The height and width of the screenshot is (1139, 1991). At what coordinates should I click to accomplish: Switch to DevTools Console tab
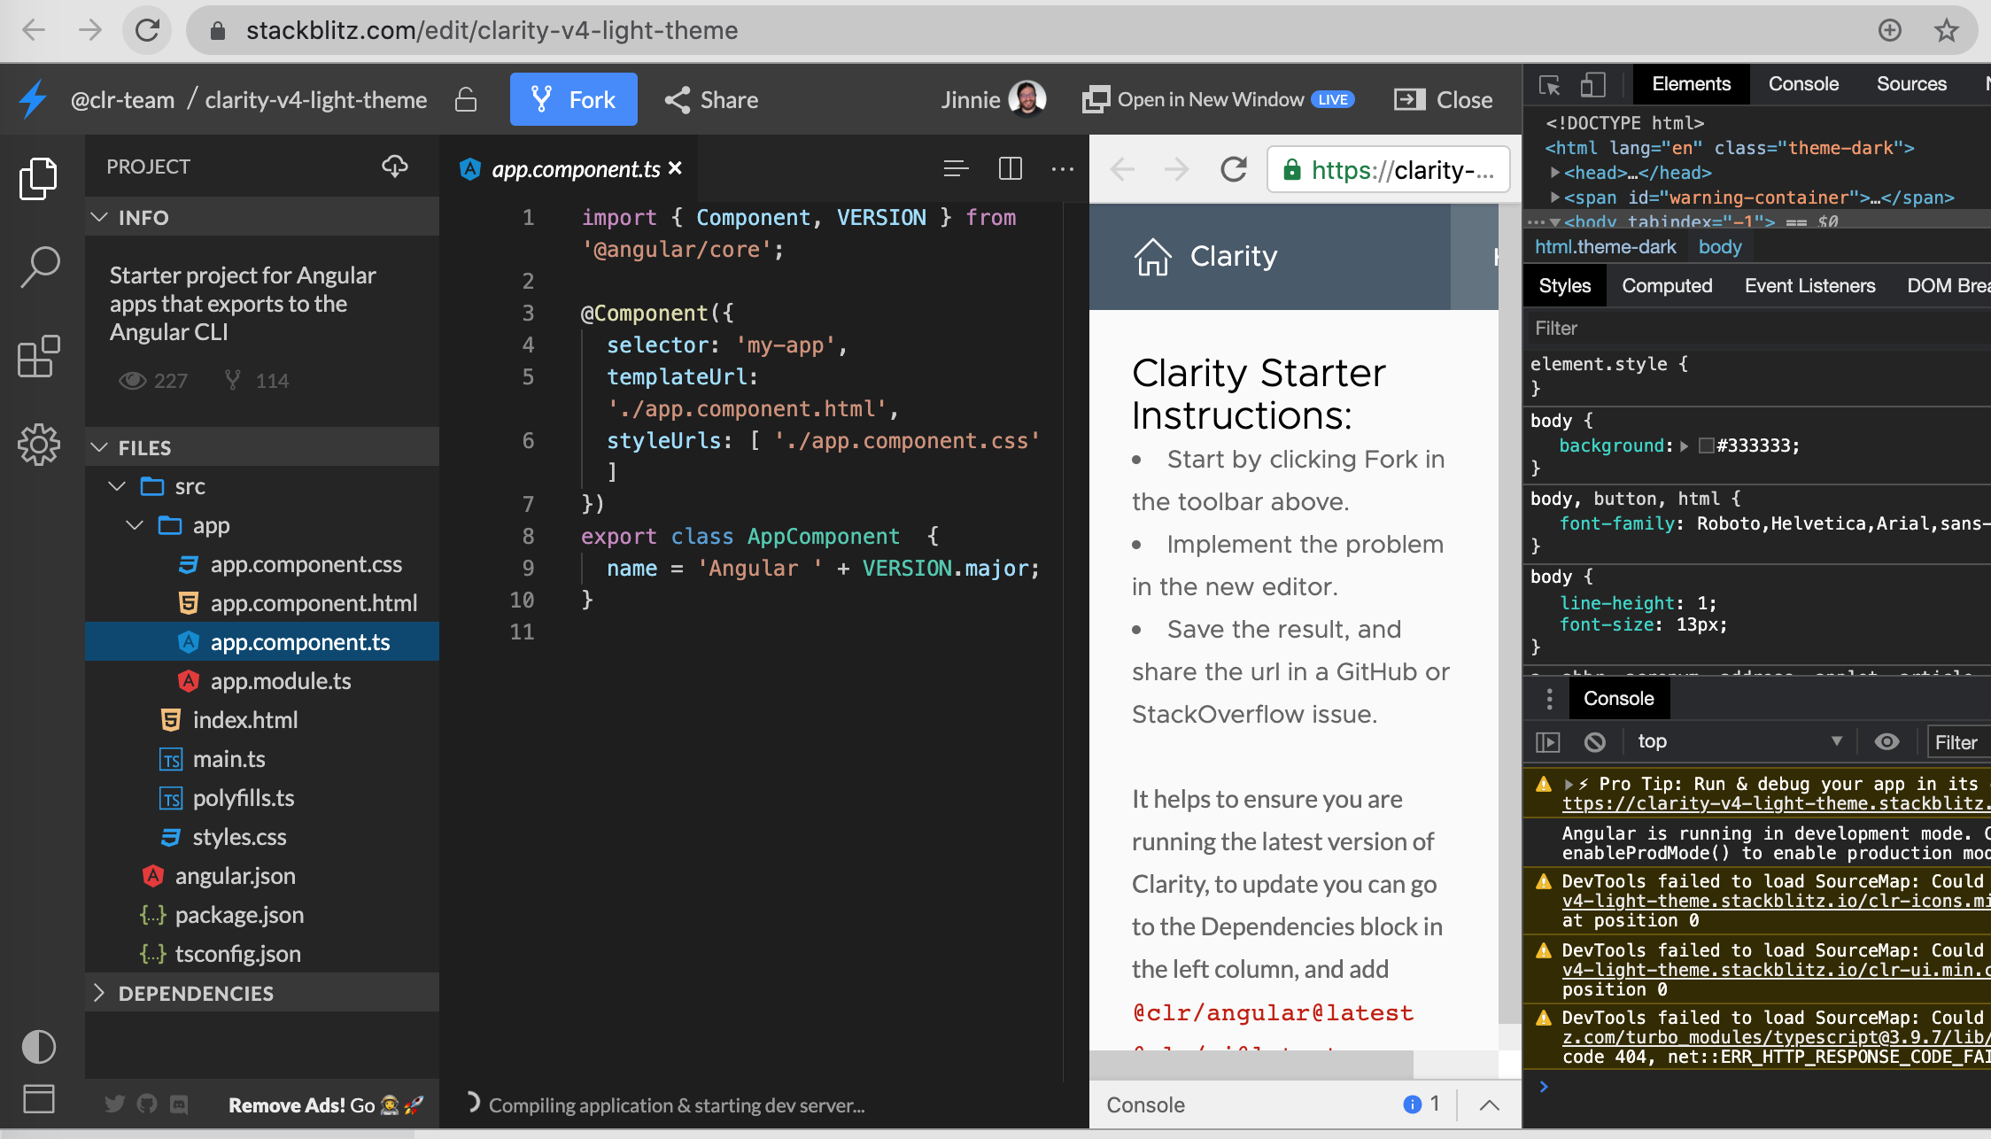(1803, 84)
